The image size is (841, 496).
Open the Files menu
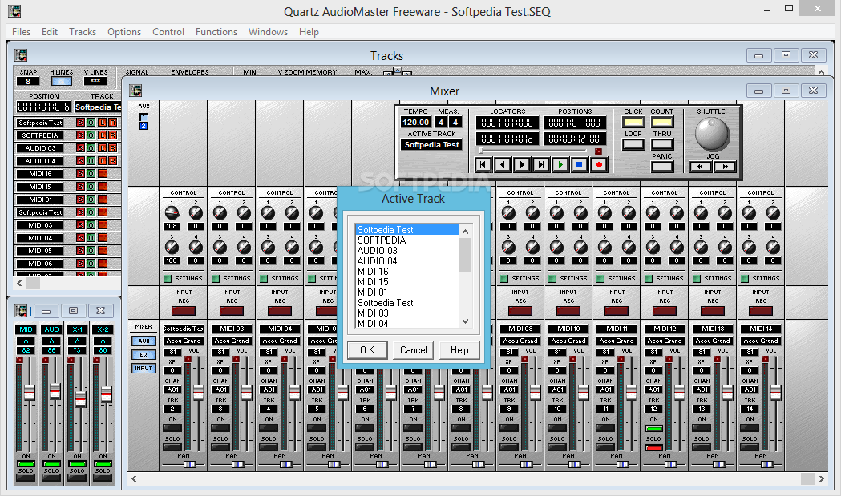(x=22, y=31)
